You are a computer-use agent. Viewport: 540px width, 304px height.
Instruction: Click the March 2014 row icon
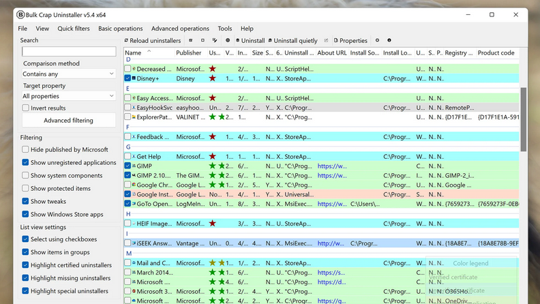coord(134,273)
